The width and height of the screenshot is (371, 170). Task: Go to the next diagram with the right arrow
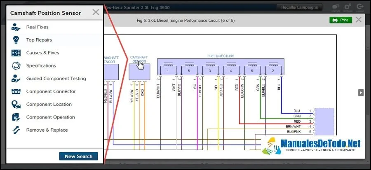point(361,93)
